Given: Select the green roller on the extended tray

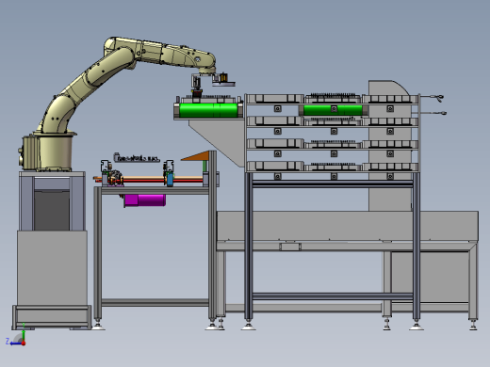Looking at the screenshot, I should (208, 110).
